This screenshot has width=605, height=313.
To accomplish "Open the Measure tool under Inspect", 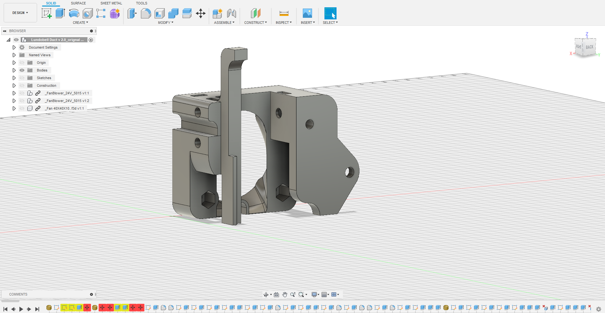I will point(284,13).
